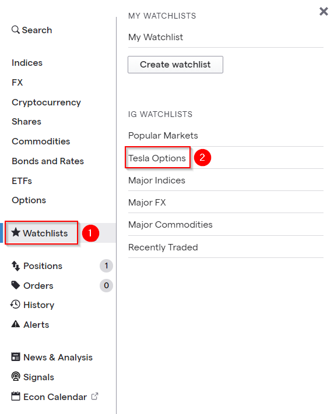Open the Cryptocurrency menu item
Viewport: 334px width, 414px height.
46,102
